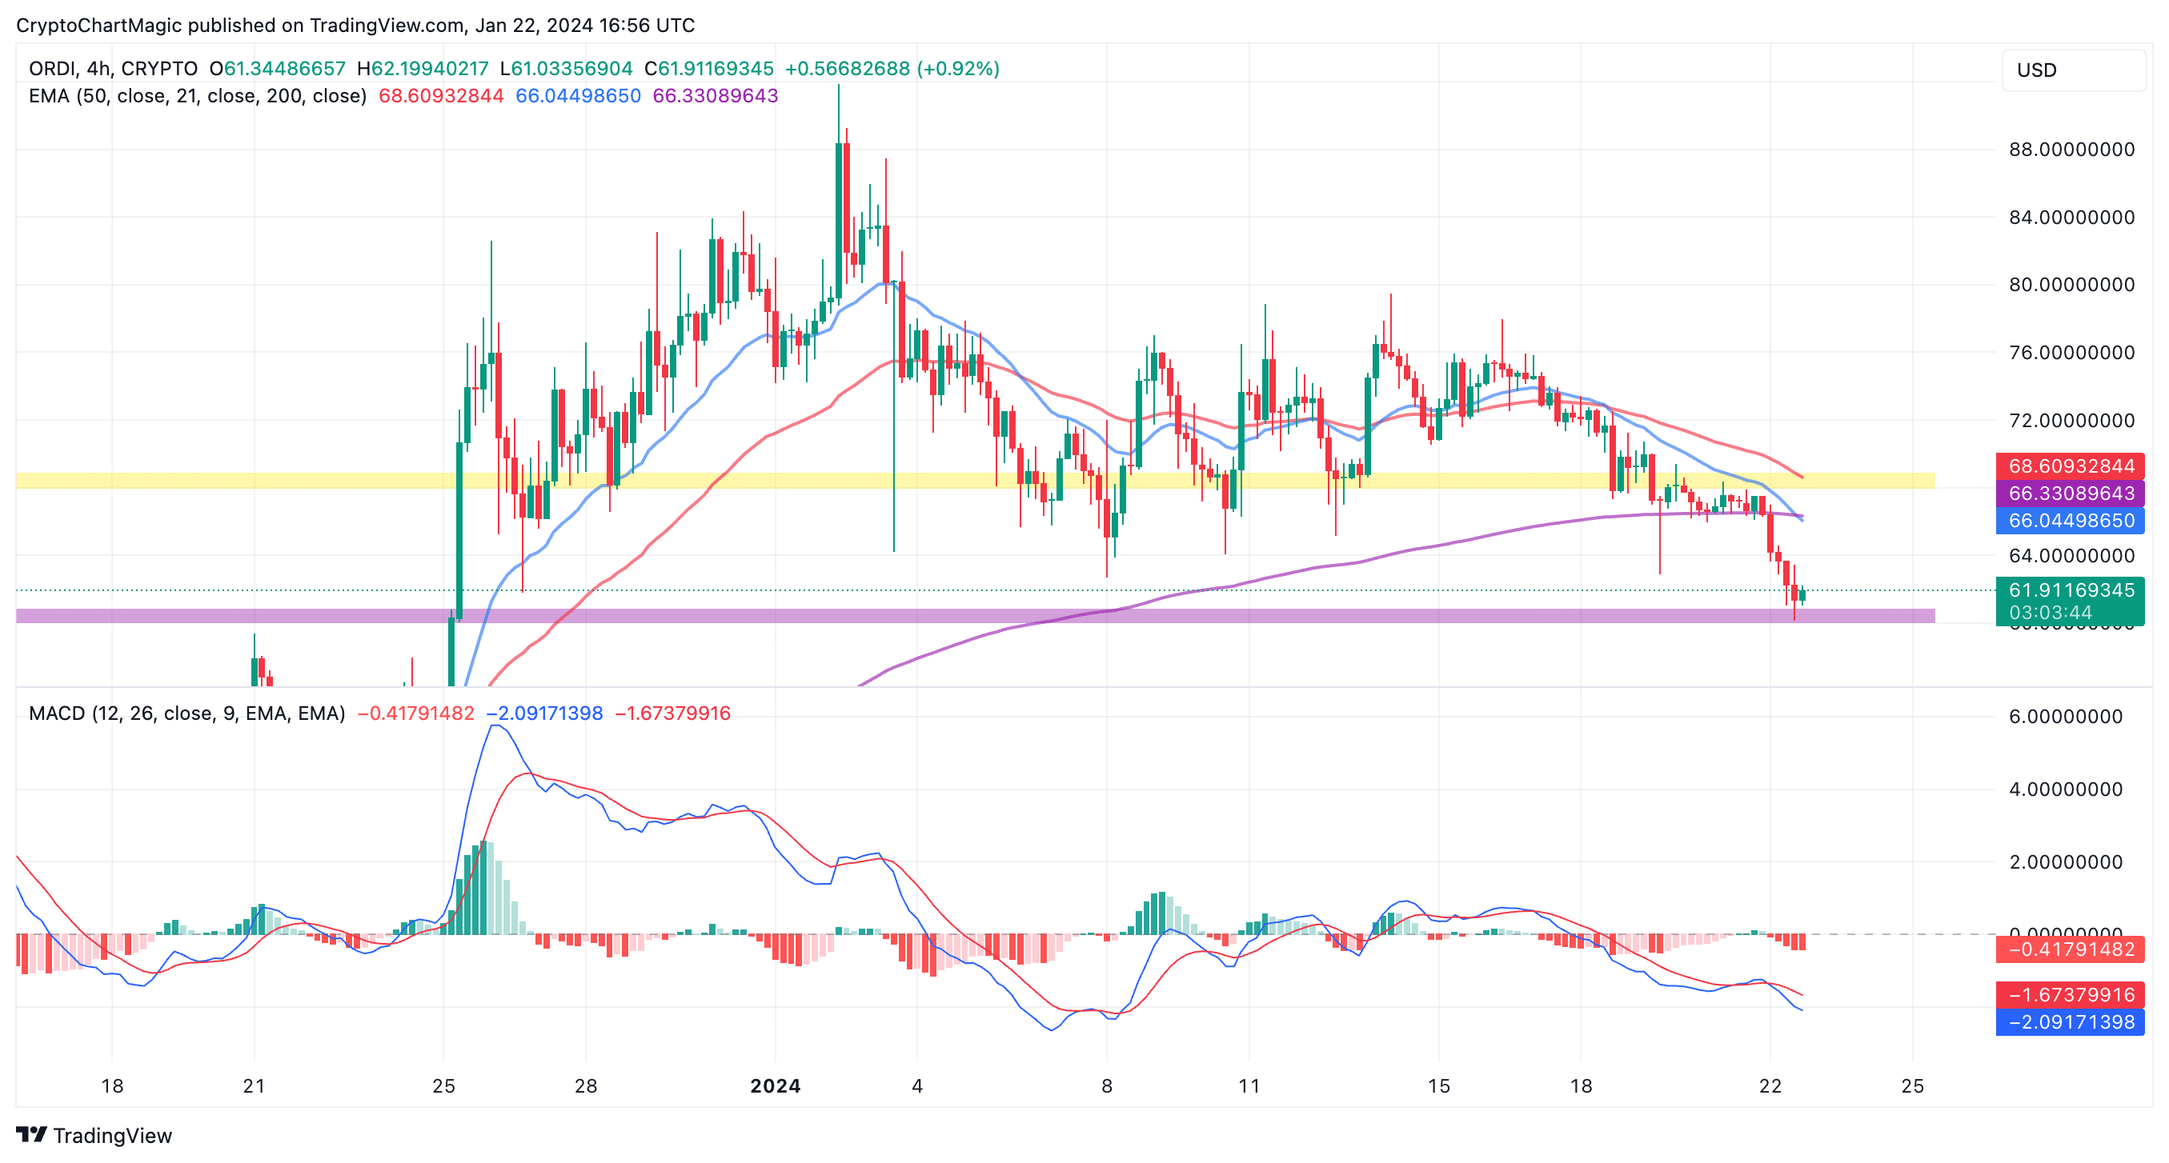Click the 18 December date on time axis
2169x1163 pixels.
click(x=112, y=1085)
